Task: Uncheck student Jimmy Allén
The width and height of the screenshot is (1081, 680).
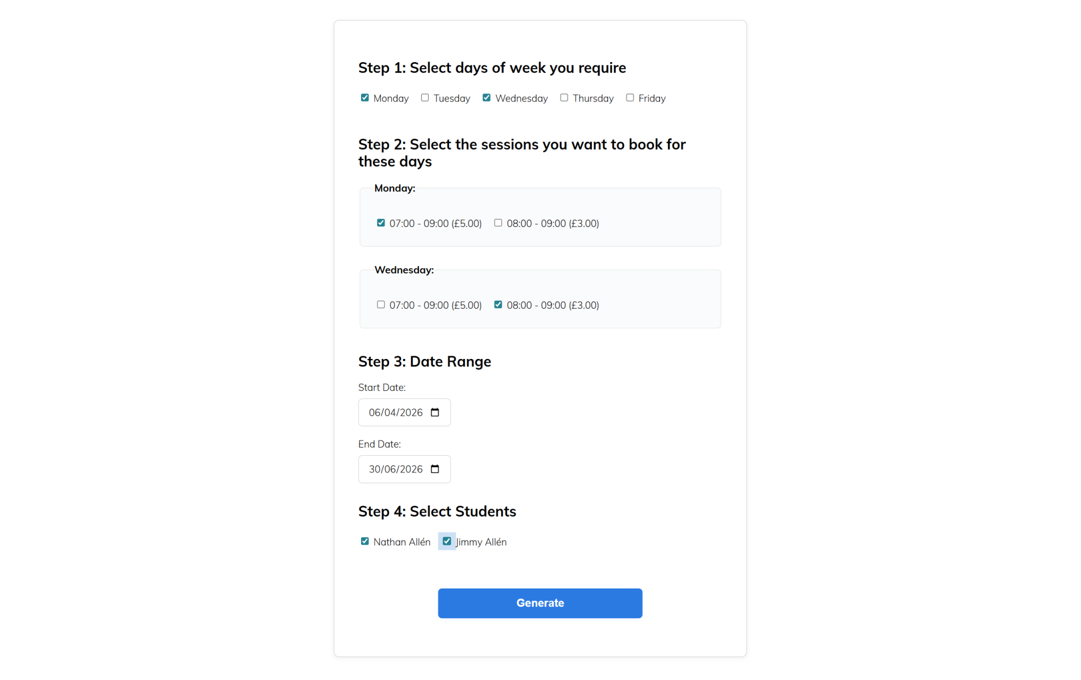Action: [x=446, y=541]
